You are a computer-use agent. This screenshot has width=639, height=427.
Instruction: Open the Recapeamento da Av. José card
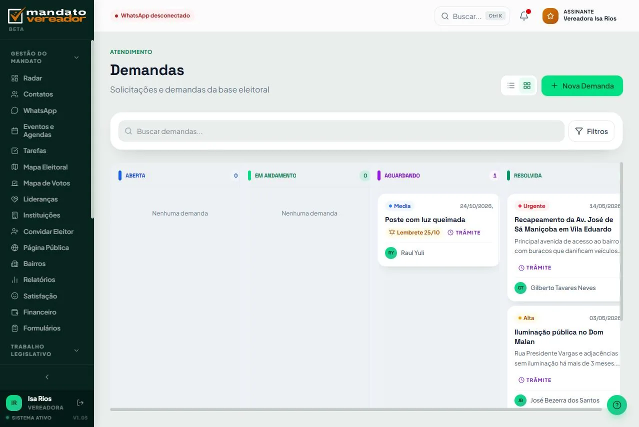coord(564,247)
